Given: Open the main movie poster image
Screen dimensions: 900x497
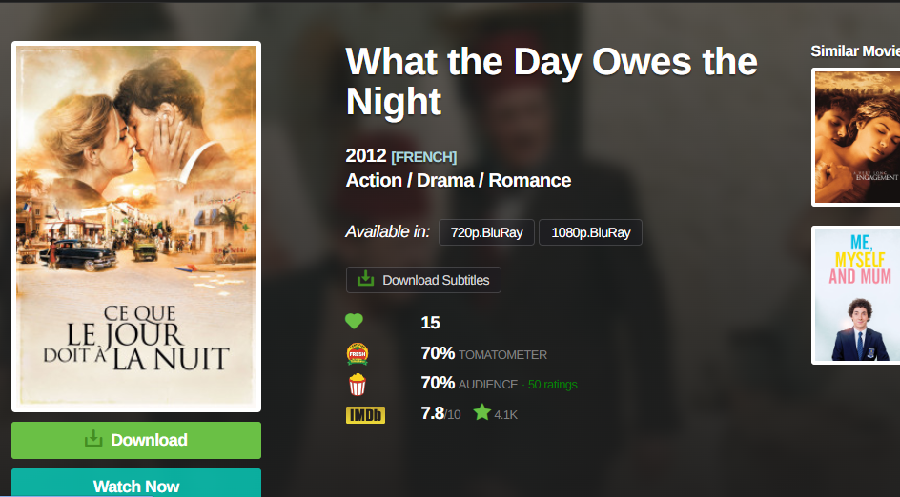Looking at the screenshot, I should (136, 227).
